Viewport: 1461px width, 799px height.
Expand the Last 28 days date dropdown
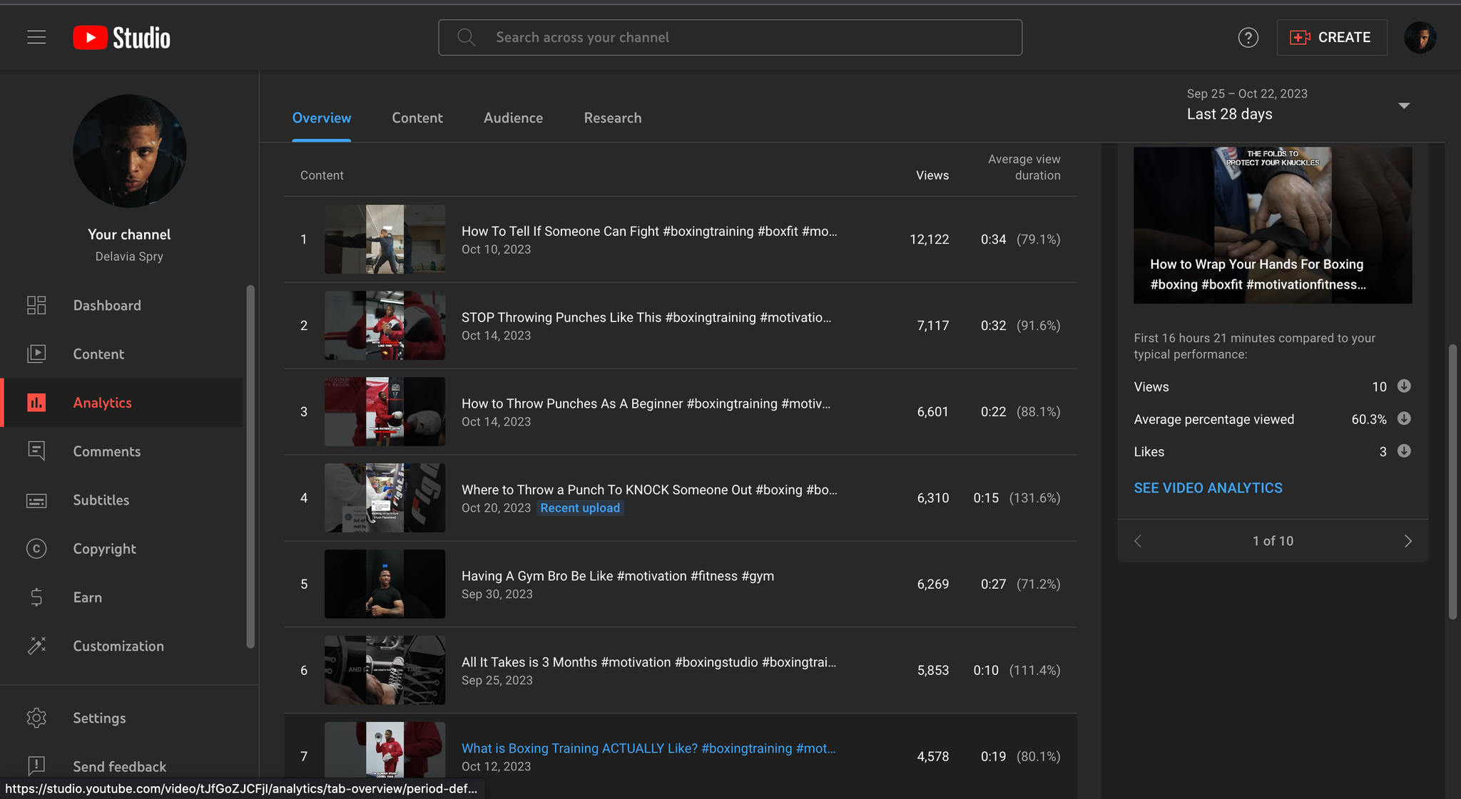pyautogui.click(x=1403, y=105)
